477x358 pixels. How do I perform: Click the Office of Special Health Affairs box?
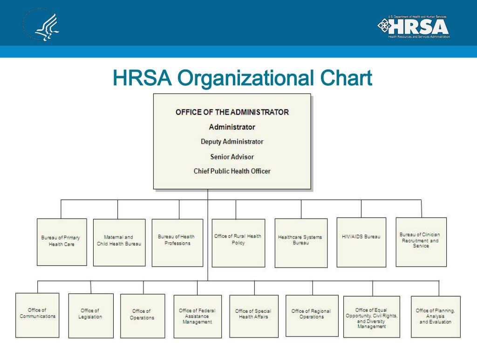click(254, 317)
